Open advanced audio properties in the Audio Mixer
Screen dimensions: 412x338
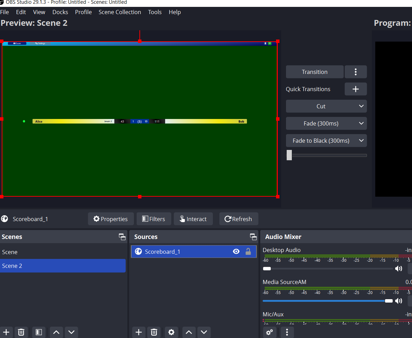pos(270,332)
